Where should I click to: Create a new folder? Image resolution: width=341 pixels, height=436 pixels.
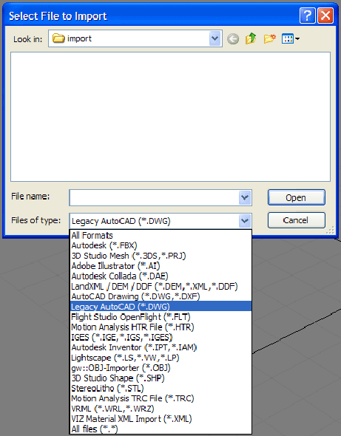(x=269, y=38)
